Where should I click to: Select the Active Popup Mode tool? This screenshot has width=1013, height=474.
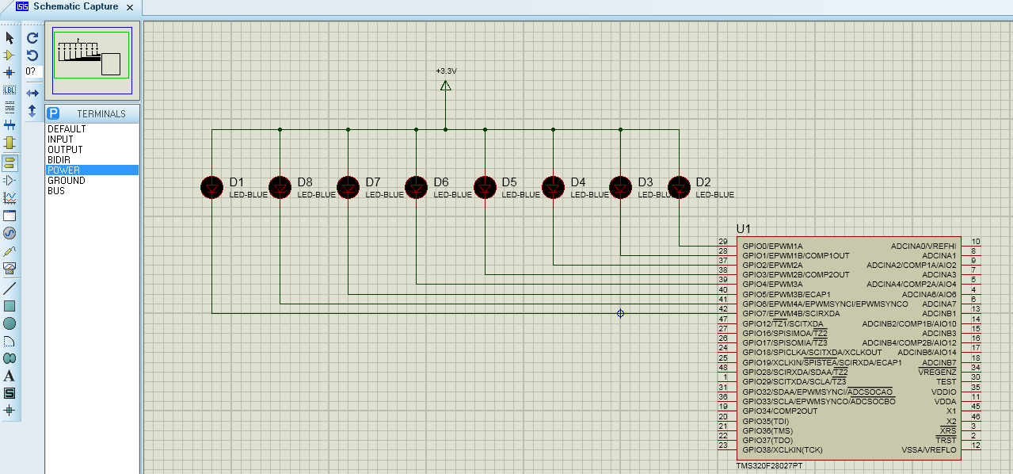click(x=10, y=216)
